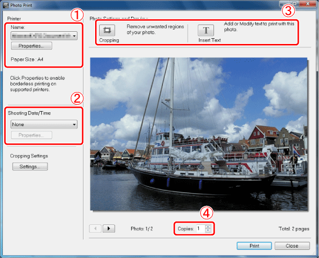The height and width of the screenshot is (258, 319).
Task: Decrease copies with the down arrow
Action: 208,230
